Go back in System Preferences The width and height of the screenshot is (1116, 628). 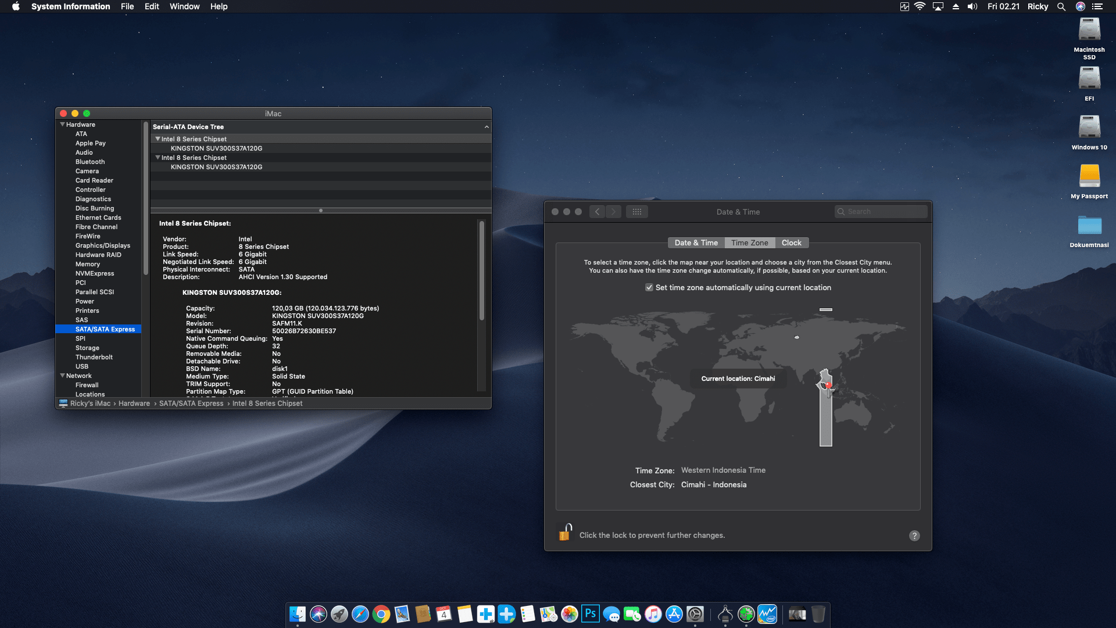(597, 212)
